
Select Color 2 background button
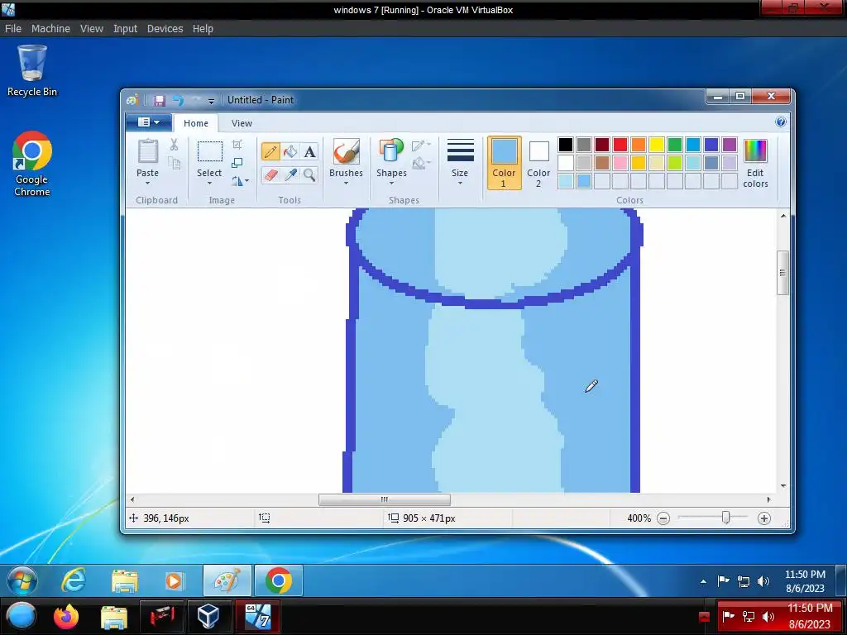(x=538, y=163)
